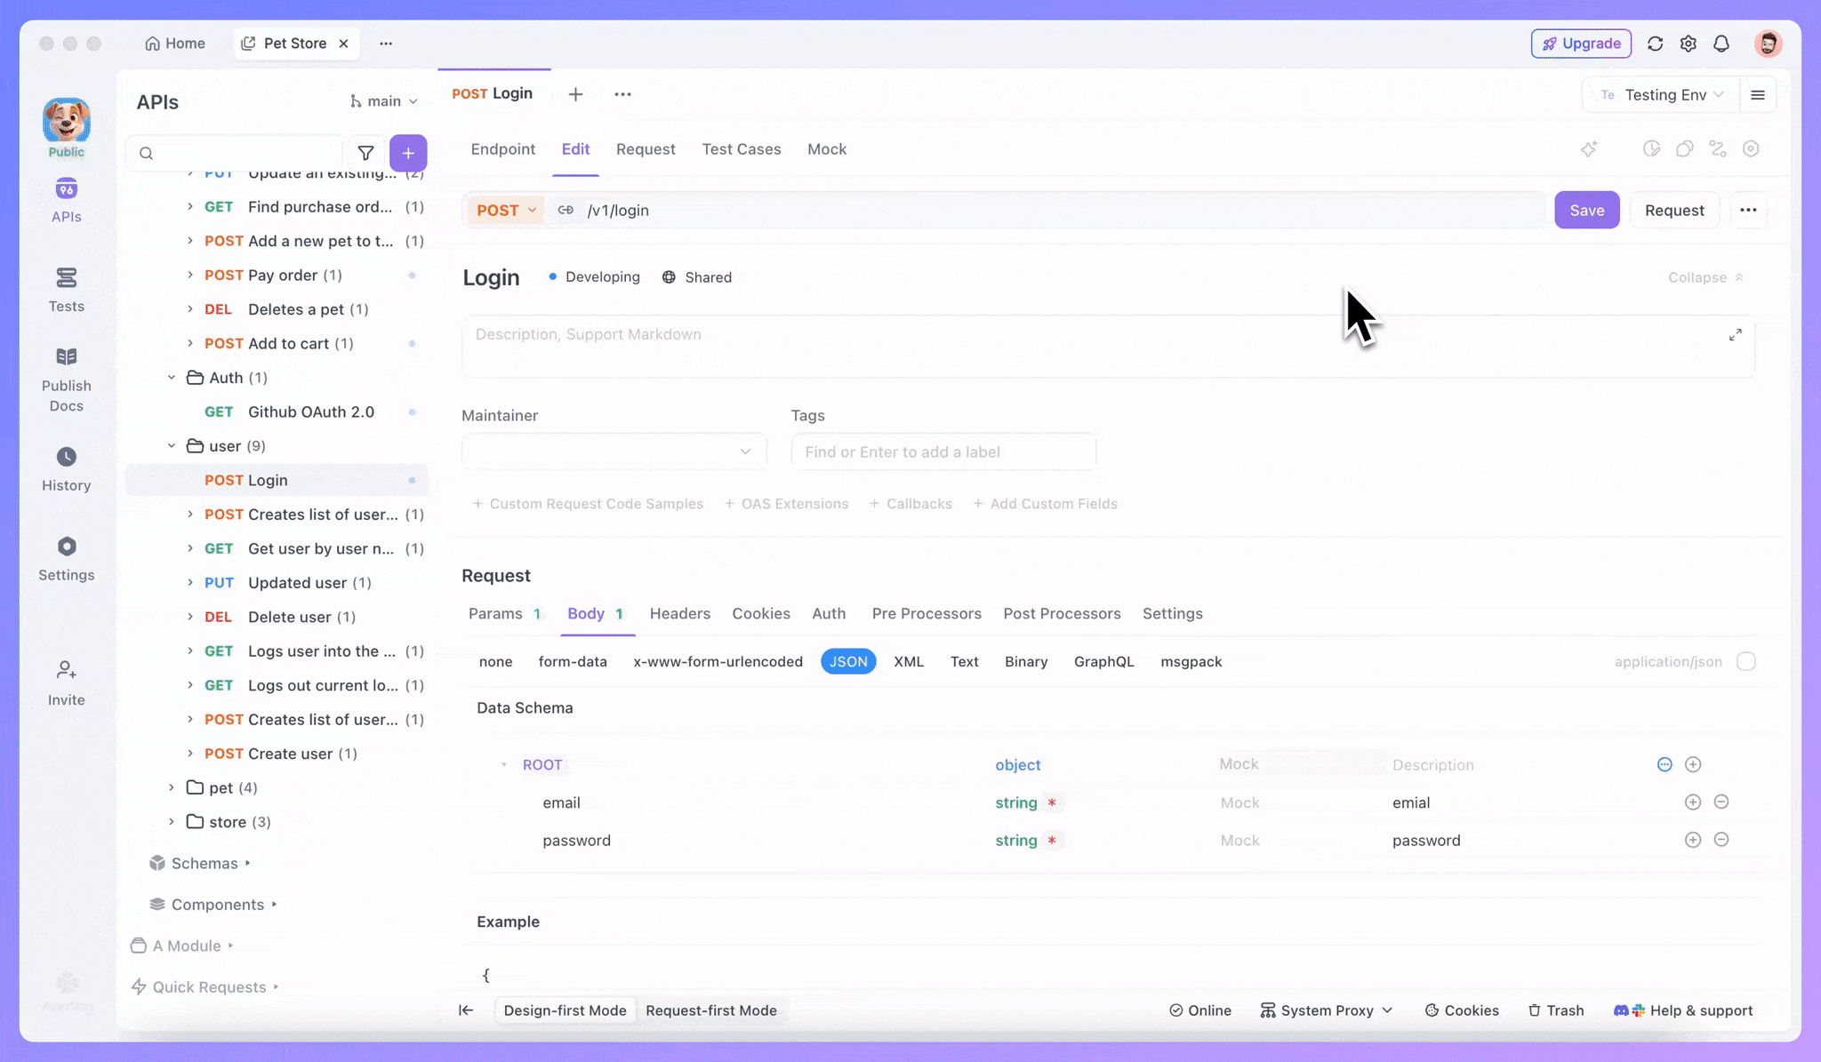Enable the application/json toggle switch
The width and height of the screenshot is (1821, 1062).
pos(1745,661)
